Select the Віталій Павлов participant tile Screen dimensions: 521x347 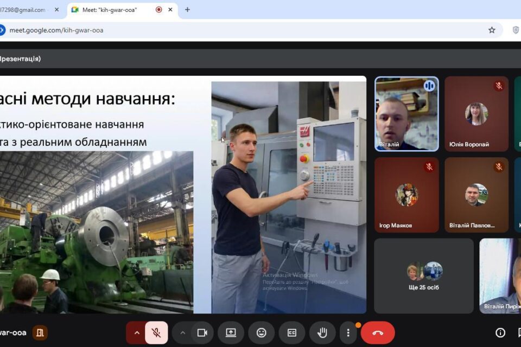tap(476, 195)
